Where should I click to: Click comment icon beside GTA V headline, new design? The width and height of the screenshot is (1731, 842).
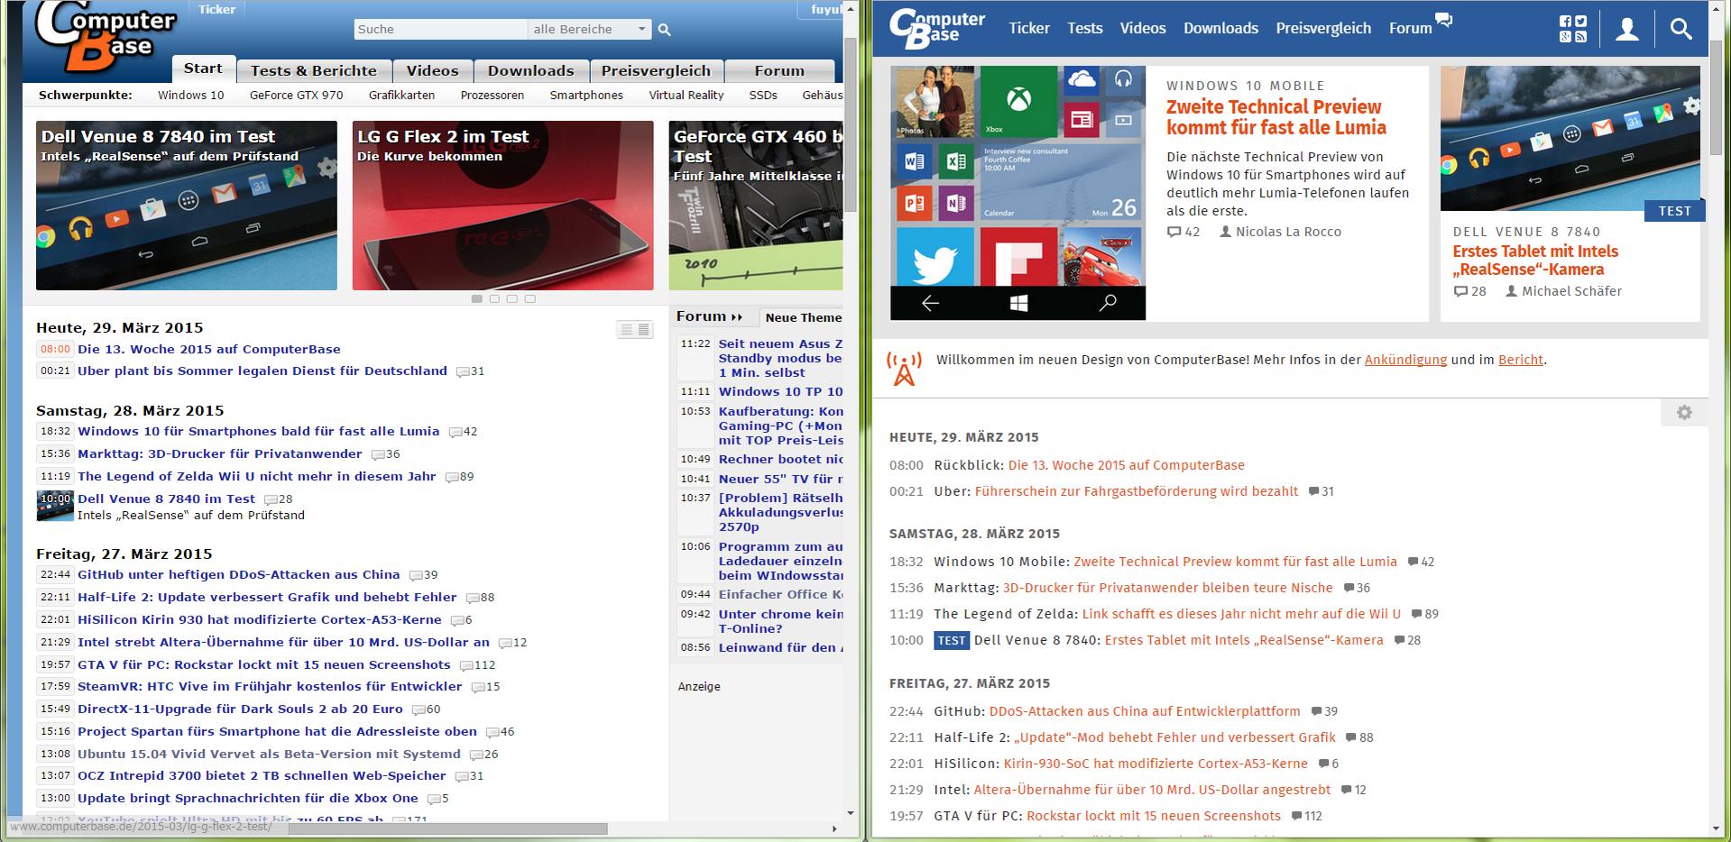(x=1297, y=816)
